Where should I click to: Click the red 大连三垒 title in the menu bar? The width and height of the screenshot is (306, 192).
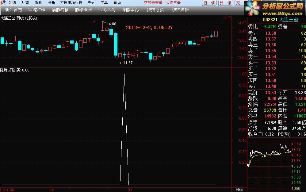click(x=173, y=3)
